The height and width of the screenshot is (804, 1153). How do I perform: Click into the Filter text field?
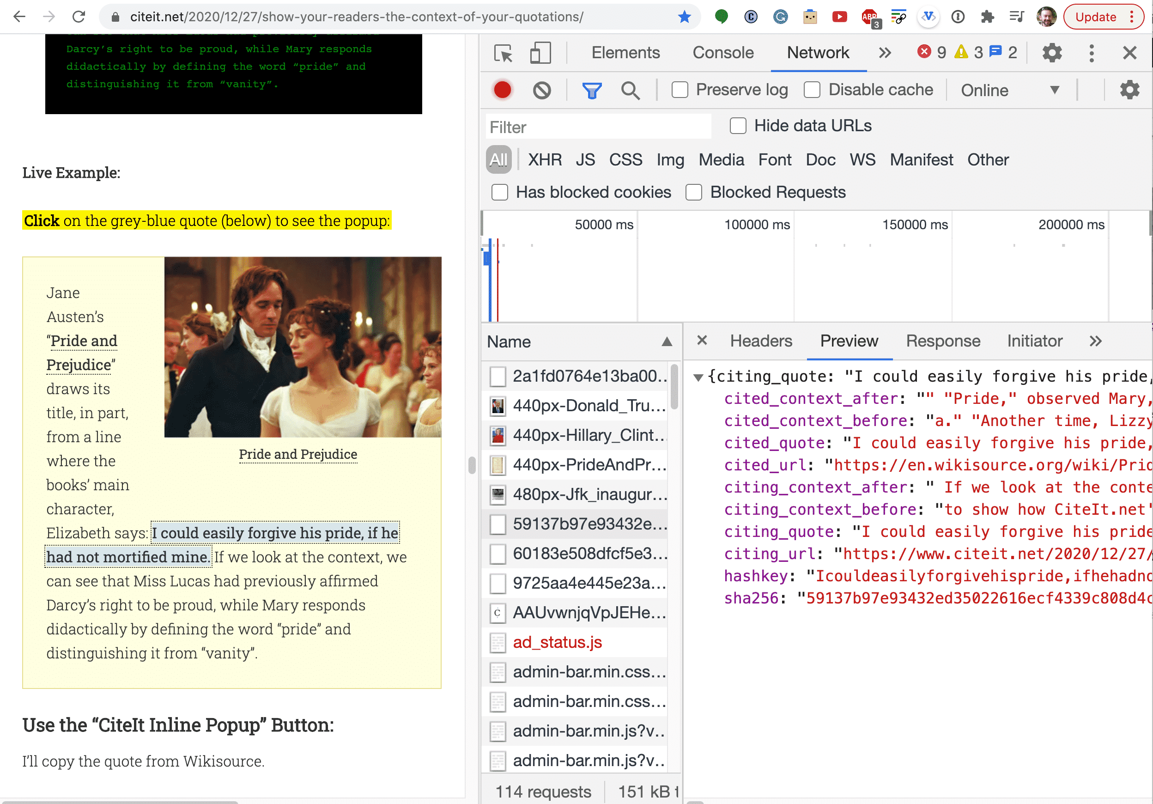coord(598,127)
